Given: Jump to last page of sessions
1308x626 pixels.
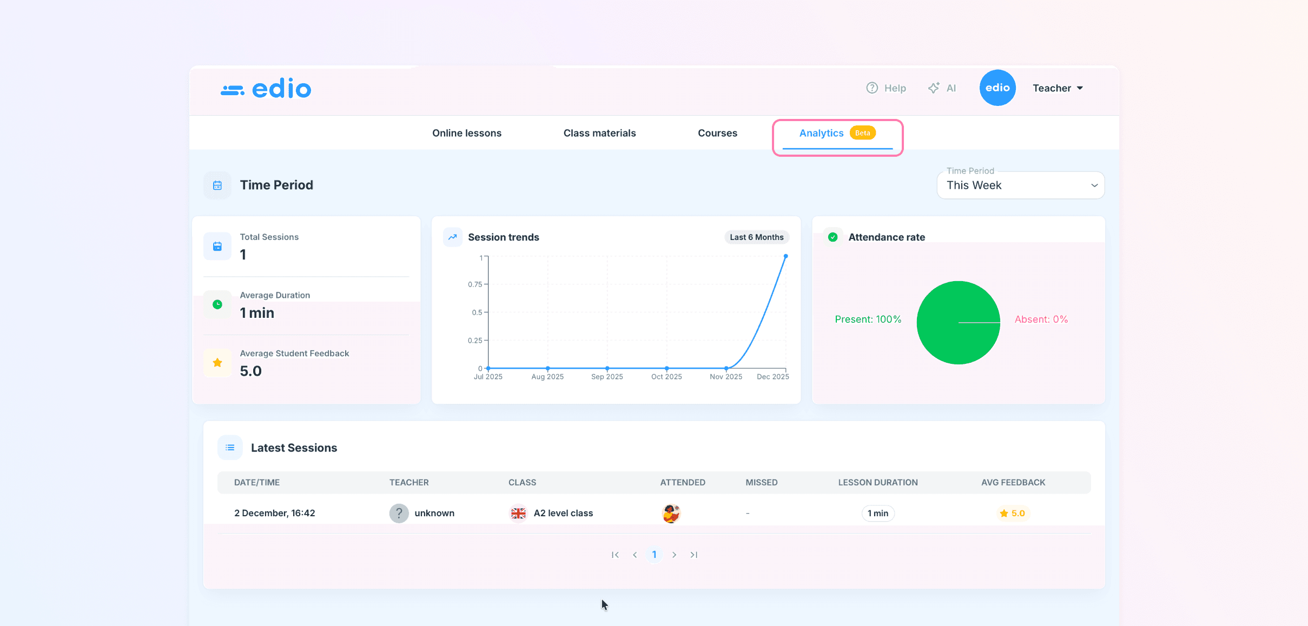Looking at the screenshot, I should [693, 555].
